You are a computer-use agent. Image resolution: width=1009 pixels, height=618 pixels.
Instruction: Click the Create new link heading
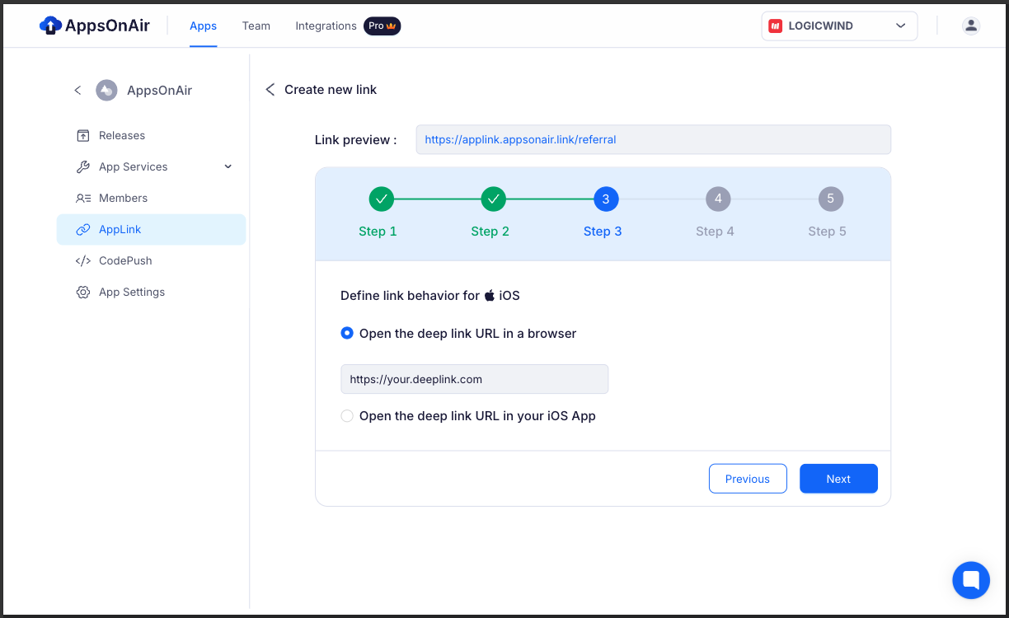tap(331, 89)
